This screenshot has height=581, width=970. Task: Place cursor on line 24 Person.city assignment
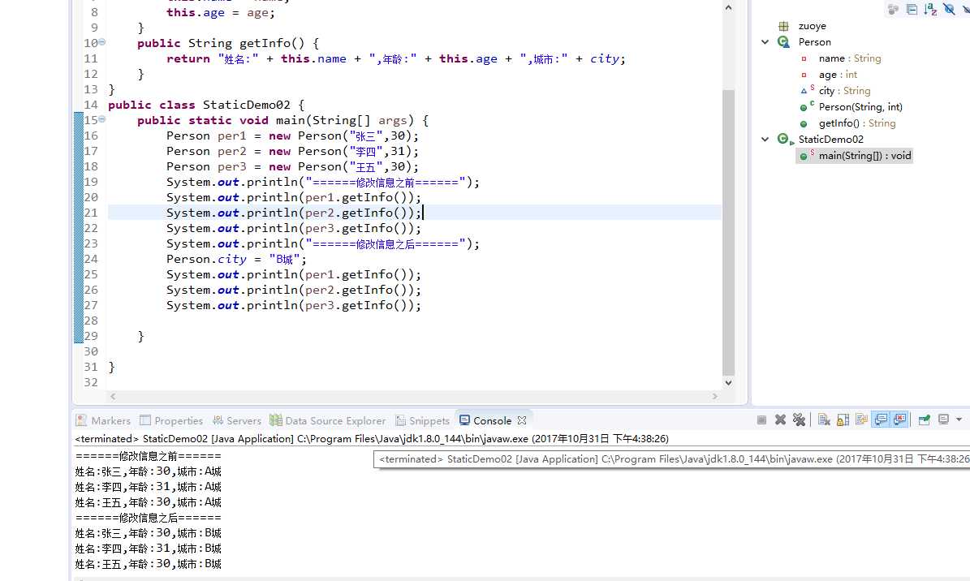236,259
